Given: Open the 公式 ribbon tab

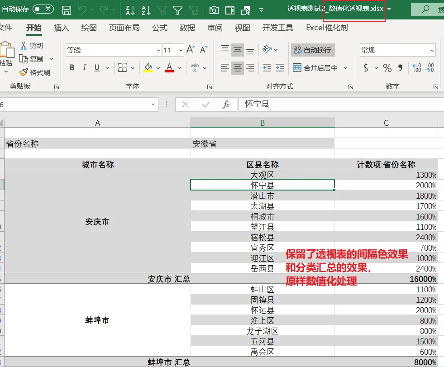Looking at the screenshot, I should [160, 28].
